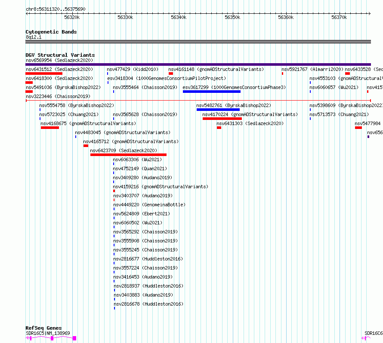Click the 8q12.1 cytogenetic band bar
383x343 pixels.
[198, 42]
